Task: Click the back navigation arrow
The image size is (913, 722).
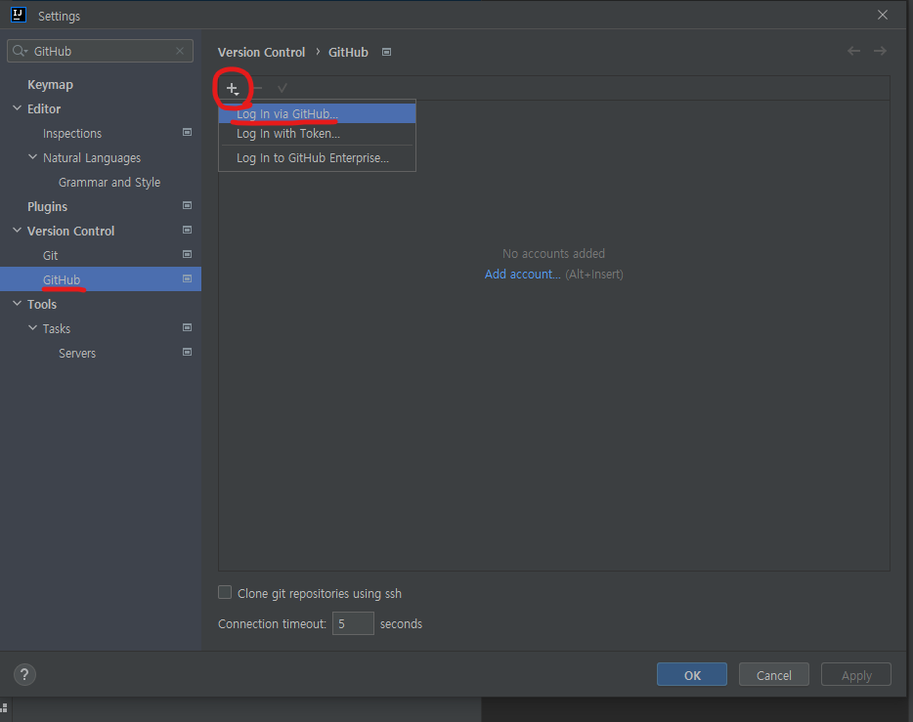Action: click(853, 51)
